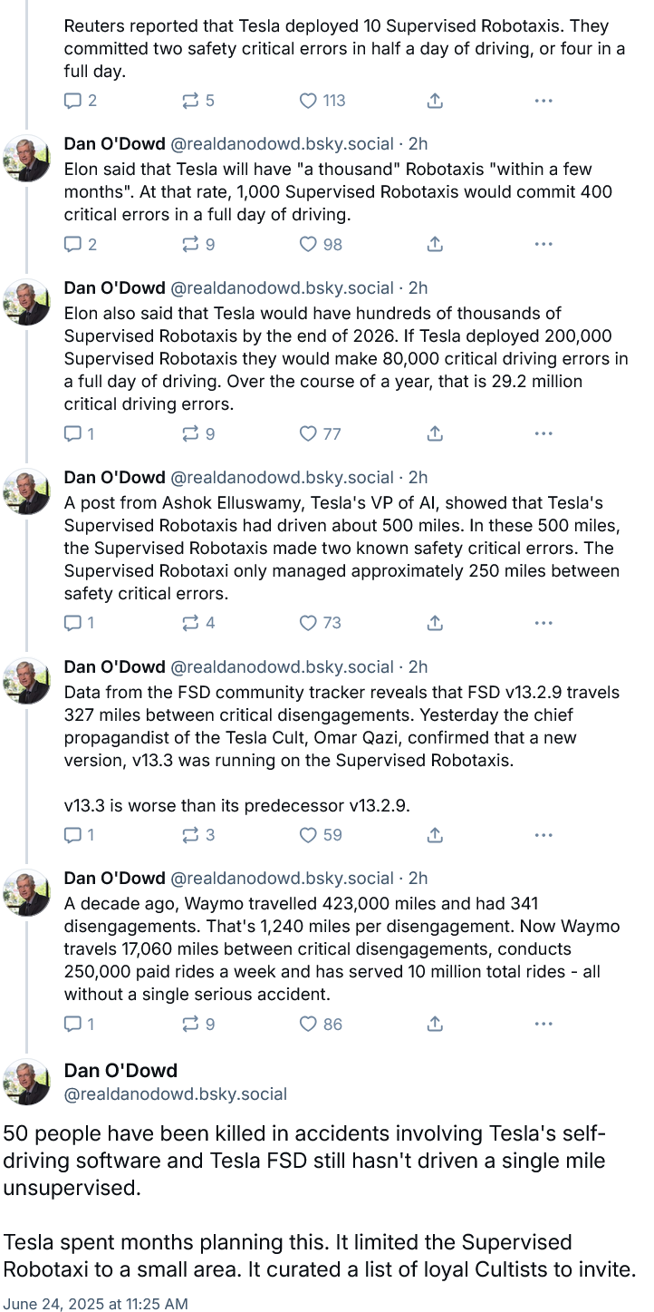Open the June 24, 2025 timestamp
The width and height of the screenshot is (654, 1312).
click(x=95, y=1304)
